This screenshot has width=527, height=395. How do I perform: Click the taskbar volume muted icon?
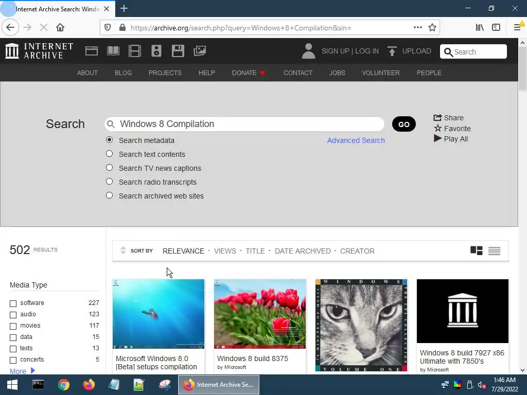point(482,385)
